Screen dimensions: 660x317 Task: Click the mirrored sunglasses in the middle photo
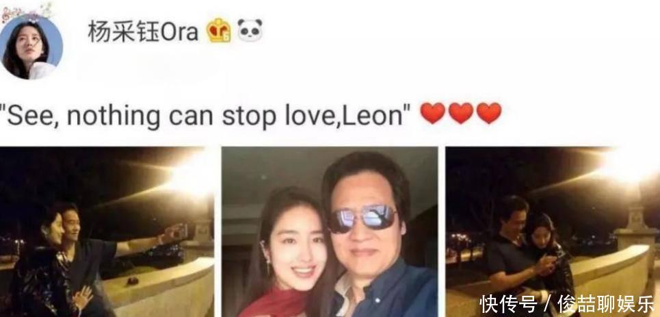click(362, 218)
